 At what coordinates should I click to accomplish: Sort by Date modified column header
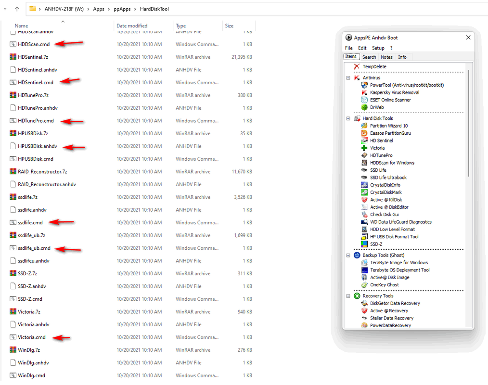132,26
